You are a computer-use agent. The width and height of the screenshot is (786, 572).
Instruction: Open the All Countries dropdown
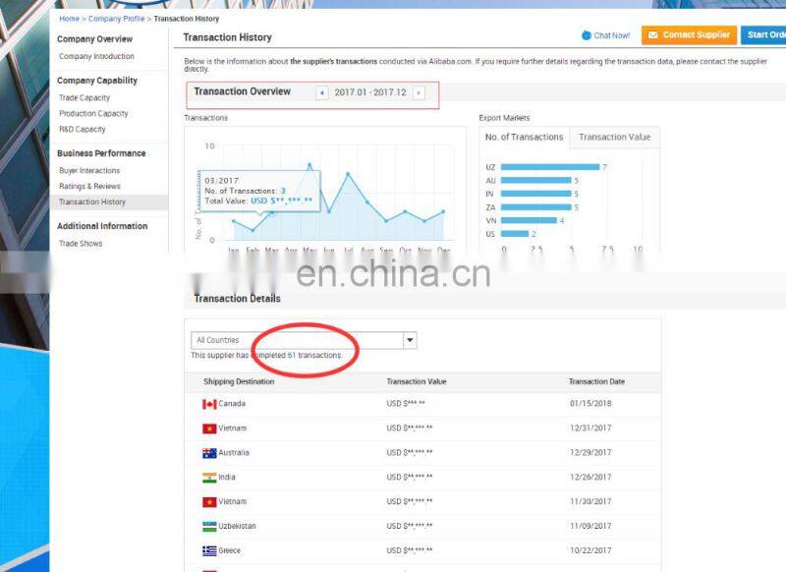(410, 340)
